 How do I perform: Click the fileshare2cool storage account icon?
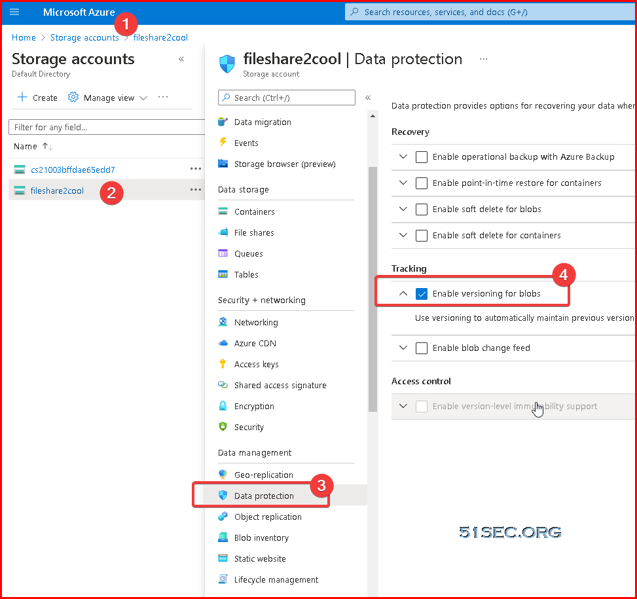point(20,191)
